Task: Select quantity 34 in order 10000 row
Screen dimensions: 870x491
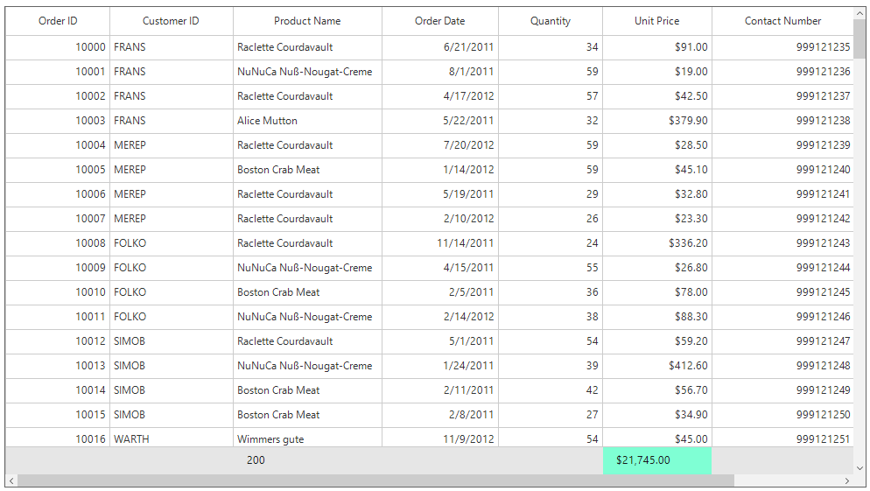Action: tap(551, 48)
